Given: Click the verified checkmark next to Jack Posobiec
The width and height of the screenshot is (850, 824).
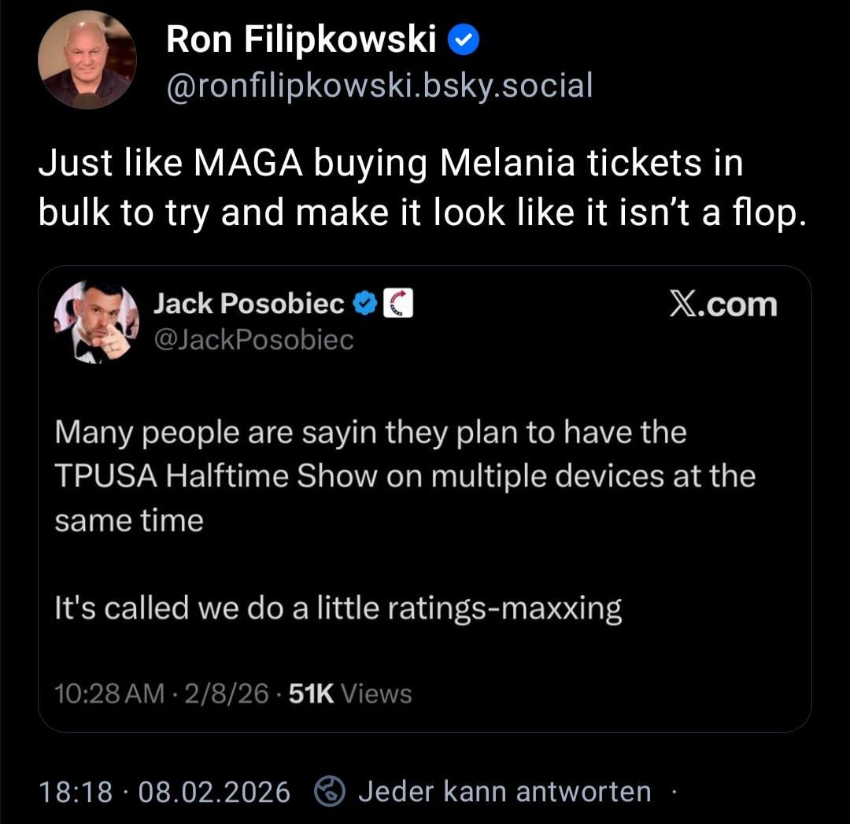Looking at the screenshot, I should (x=364, y=303).
